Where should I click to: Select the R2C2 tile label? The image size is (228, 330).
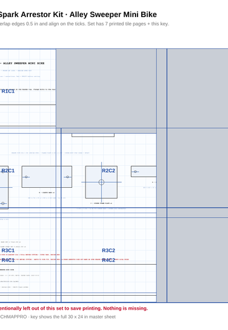coord(108,171)
